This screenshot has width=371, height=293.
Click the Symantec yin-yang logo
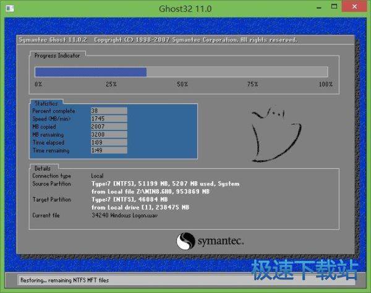point(185,241)
